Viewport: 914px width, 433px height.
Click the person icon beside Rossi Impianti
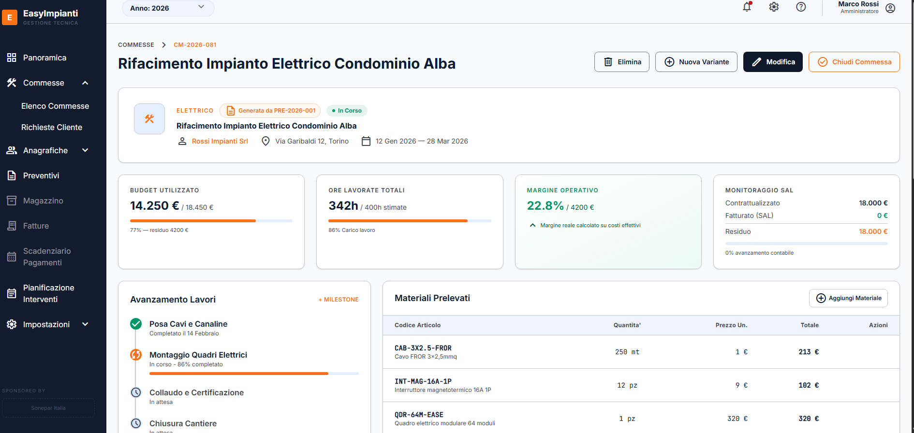pyautogui.click(x=182, y=141)
